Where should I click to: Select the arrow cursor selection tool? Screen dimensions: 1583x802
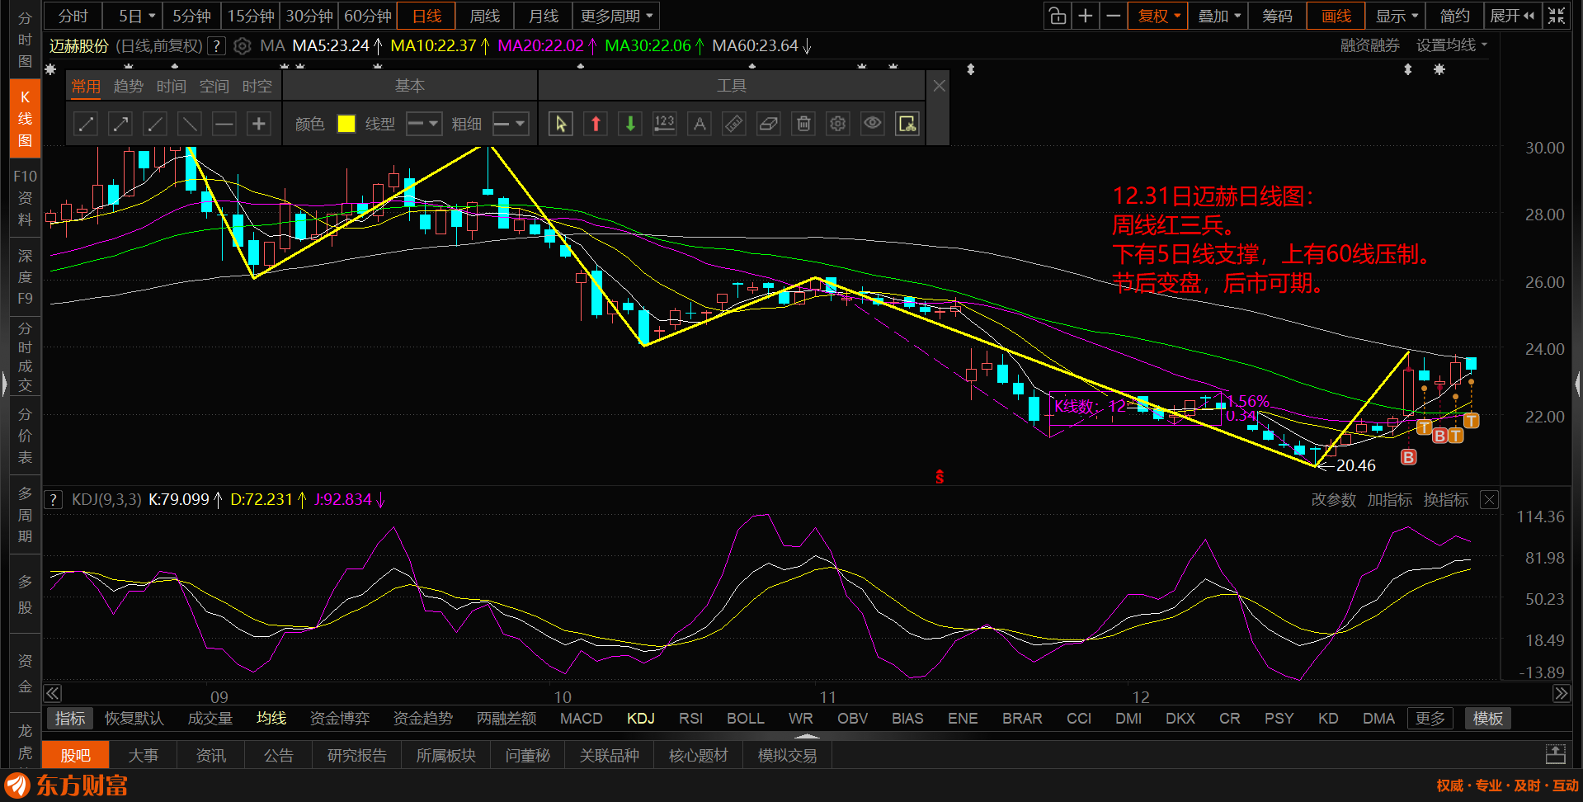click(x=561, y=124)
